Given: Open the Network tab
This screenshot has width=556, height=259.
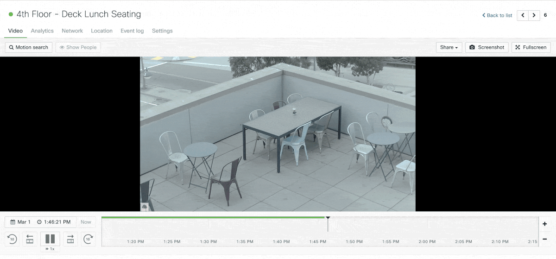Looking at the screenshot, I should [x=72, y=31].
